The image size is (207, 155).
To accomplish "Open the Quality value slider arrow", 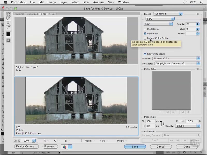I will (x=197, y=24).
